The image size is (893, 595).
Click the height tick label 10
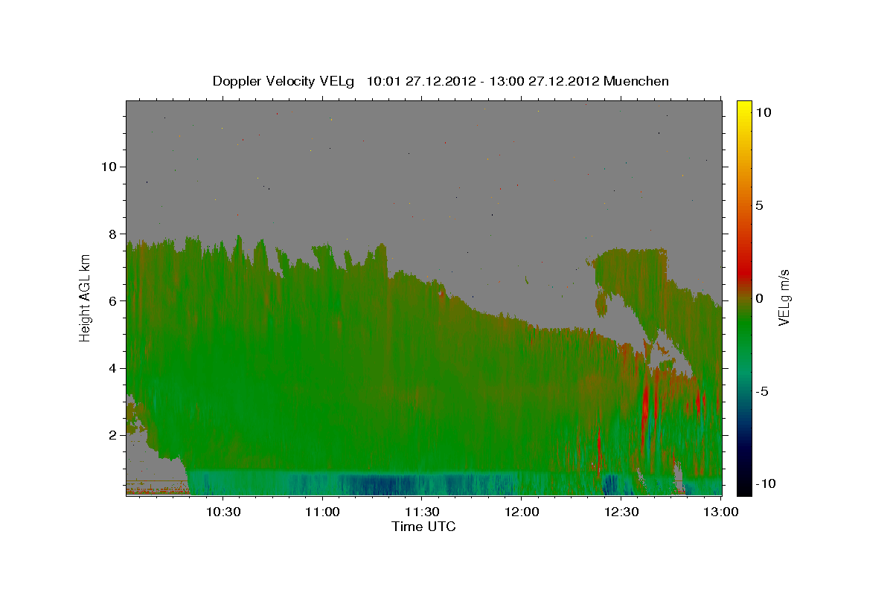110,167
